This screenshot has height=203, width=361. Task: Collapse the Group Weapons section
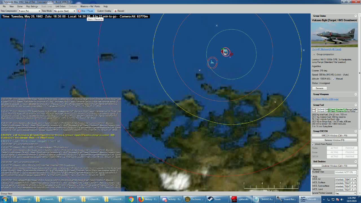tap(356, 94)
